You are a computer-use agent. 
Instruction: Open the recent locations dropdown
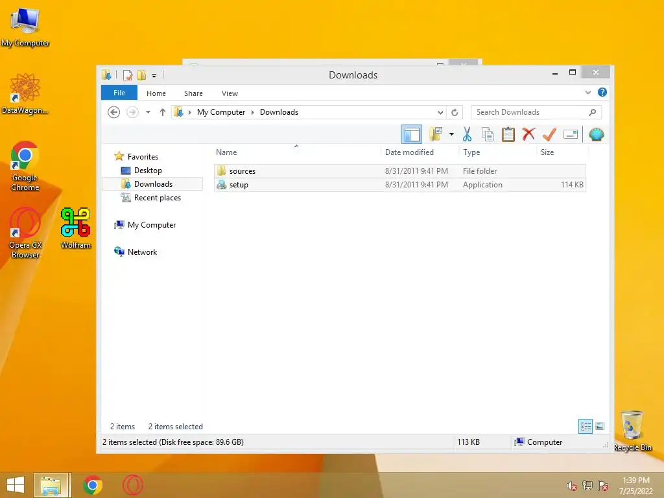point(148,112)
